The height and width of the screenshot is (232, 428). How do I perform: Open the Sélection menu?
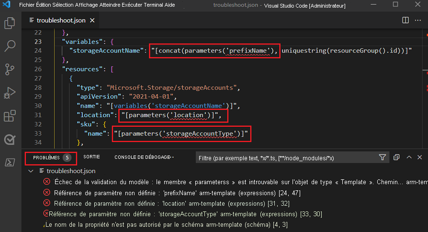coord(64,5)
